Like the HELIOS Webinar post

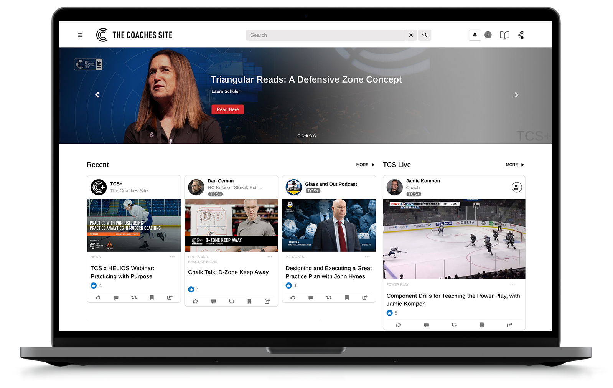click(x=98, y=297)
